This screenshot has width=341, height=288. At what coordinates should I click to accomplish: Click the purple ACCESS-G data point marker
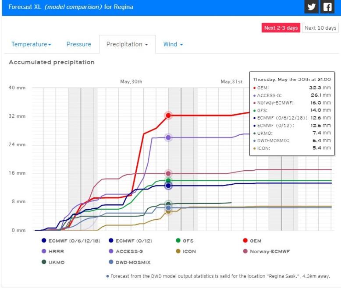point(168,137)
